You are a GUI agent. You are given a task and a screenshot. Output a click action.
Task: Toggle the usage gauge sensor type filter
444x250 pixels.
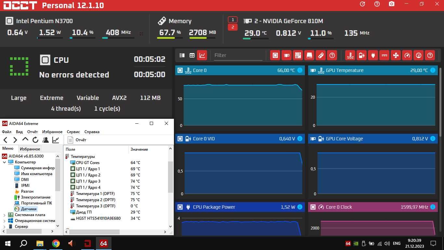(x=419, y=55)
